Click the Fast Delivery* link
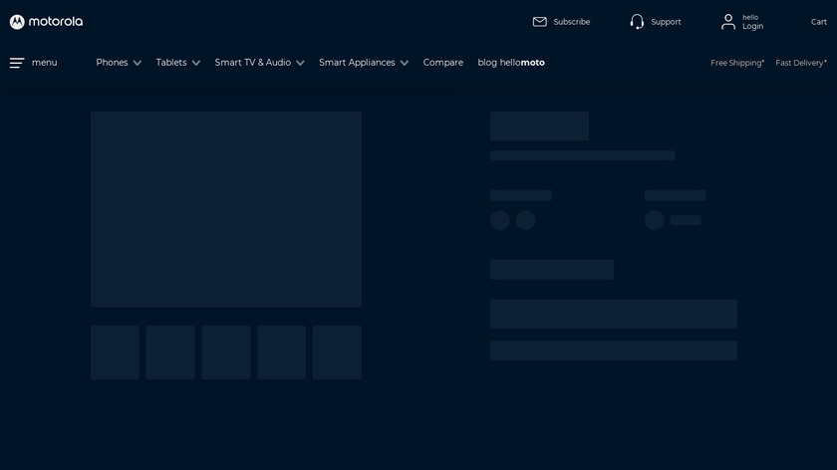The image size is (837, 470). pyautogui.click(x=801, y=63)
